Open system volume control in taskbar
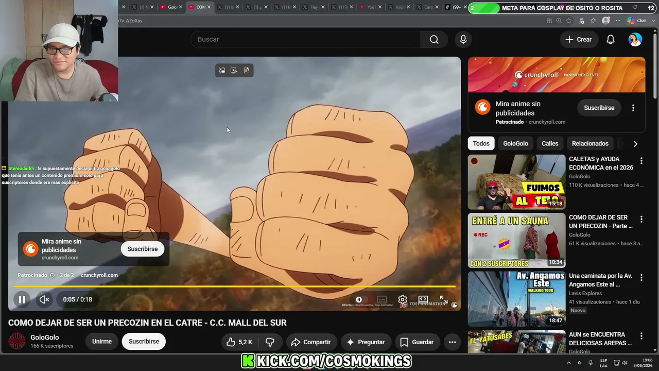659x371 pixels. click(x=625, y=363)
